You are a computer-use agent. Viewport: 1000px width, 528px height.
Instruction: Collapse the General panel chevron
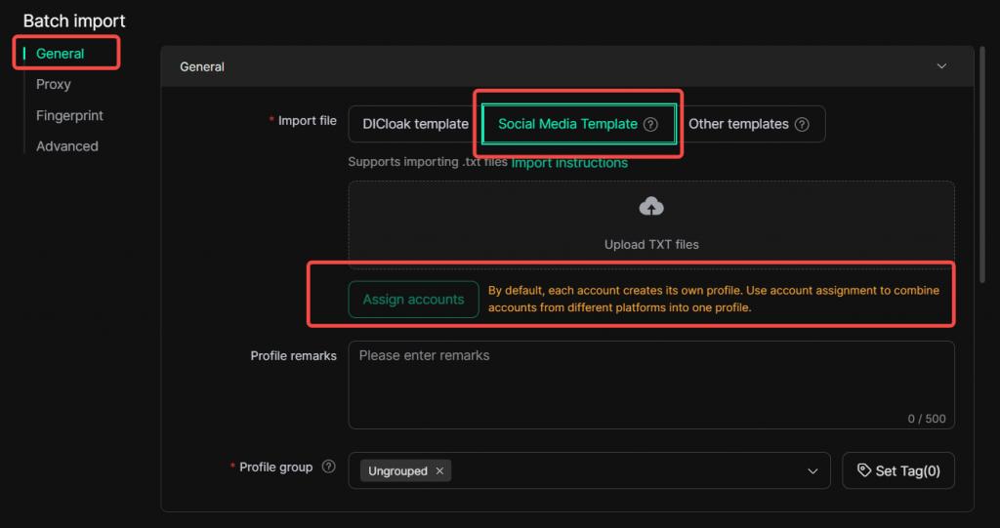click(941, 66)
